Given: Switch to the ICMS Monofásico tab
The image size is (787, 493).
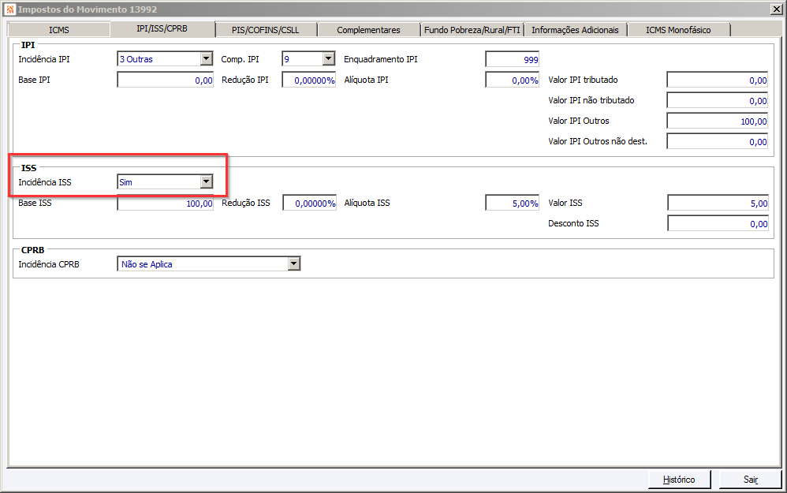Looking at the screenshot, I should [x=678, y=30].
